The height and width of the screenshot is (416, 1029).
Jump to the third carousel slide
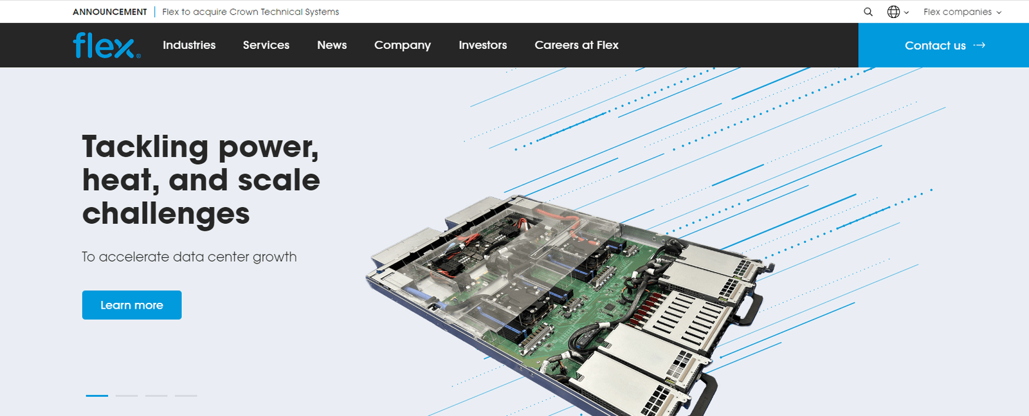[x=156, y=395]
